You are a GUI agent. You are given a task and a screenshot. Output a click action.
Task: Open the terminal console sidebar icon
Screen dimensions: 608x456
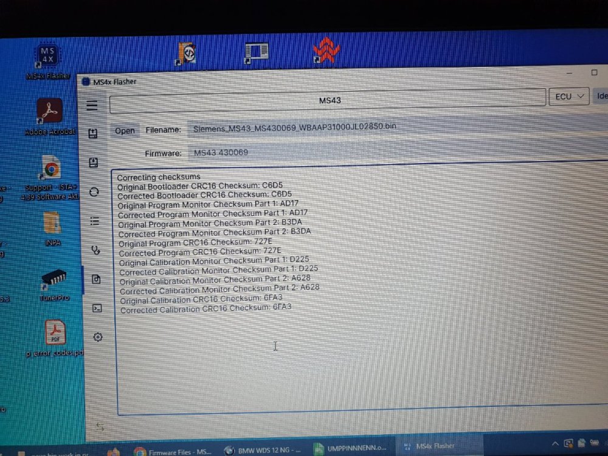pos(97,308)
